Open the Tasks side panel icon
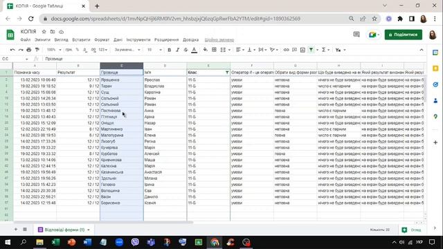 click(435, 84)
